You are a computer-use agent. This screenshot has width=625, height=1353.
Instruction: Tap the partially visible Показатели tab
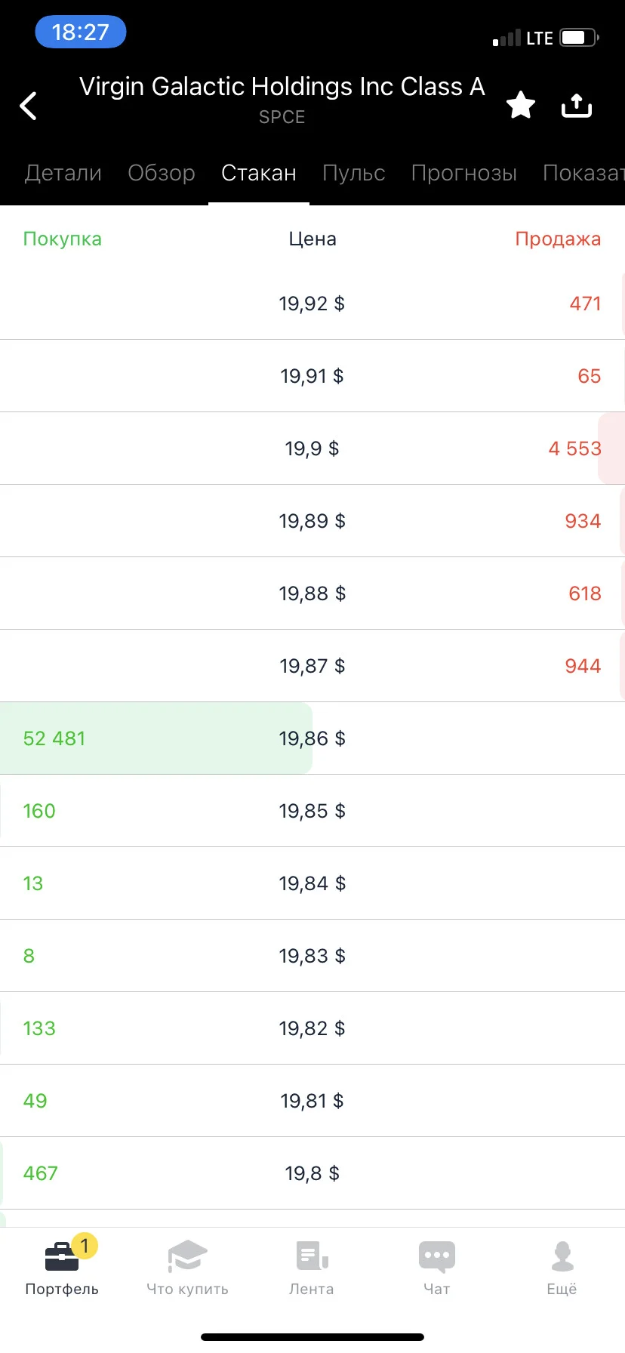(583, 173)
